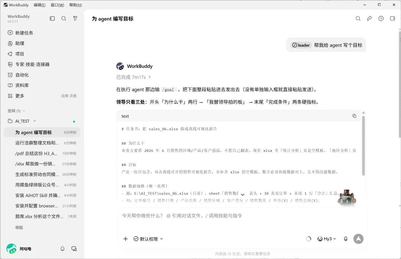Screen dimensions: 401x259
Task: Open the 编辑(E) menu
Action: click(x=39, y=5)
